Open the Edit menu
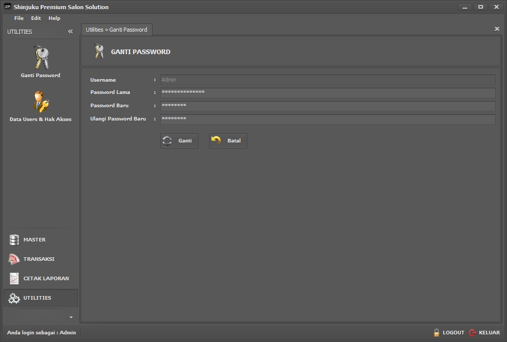The width and height of the screenshot is (507, 342). [x=36, y=18]
